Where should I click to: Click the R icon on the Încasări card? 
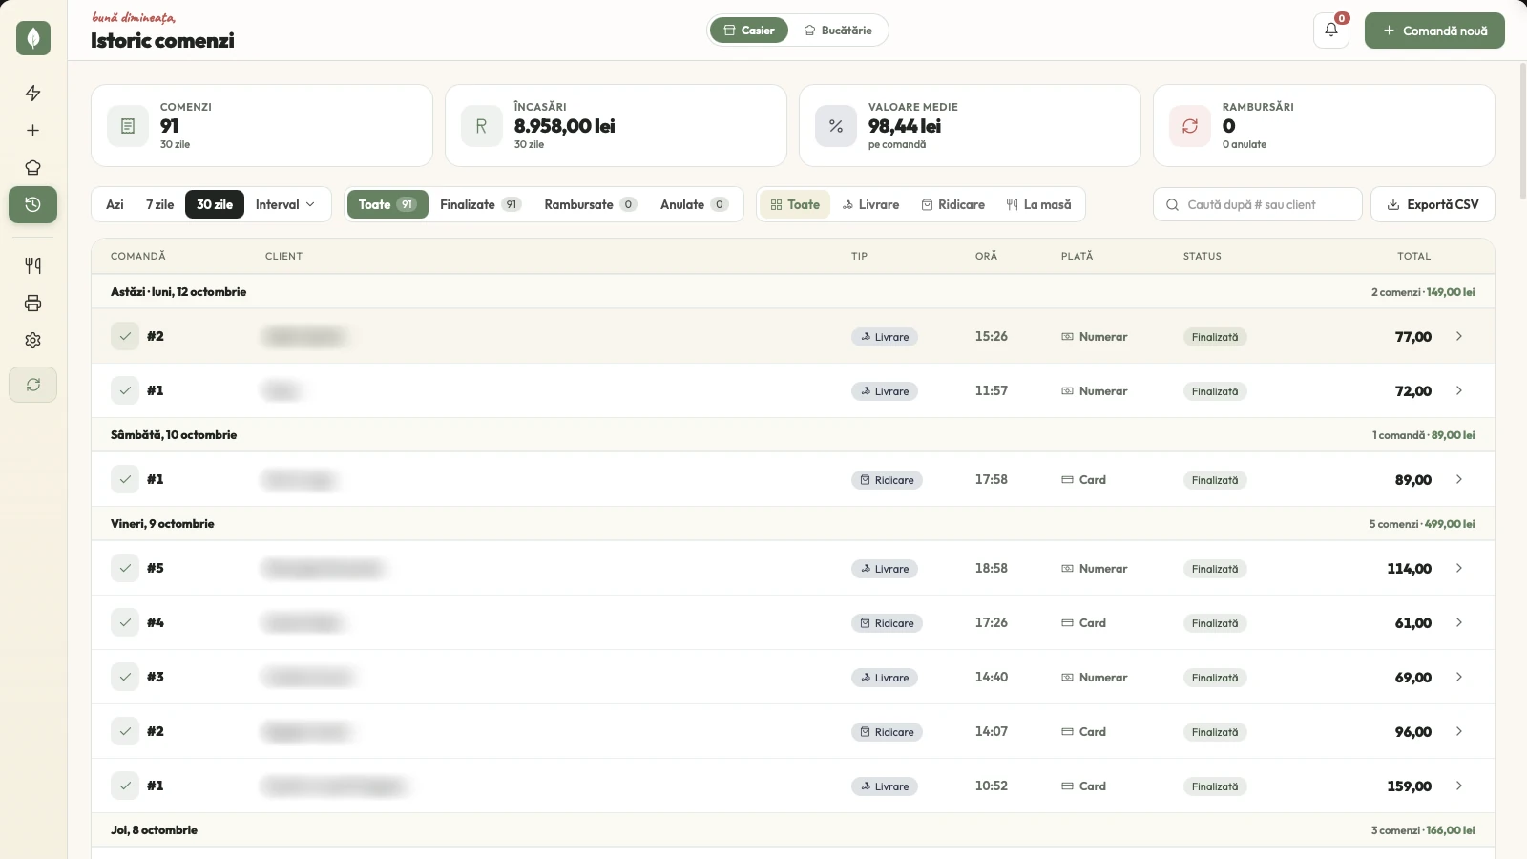point(482,126)
